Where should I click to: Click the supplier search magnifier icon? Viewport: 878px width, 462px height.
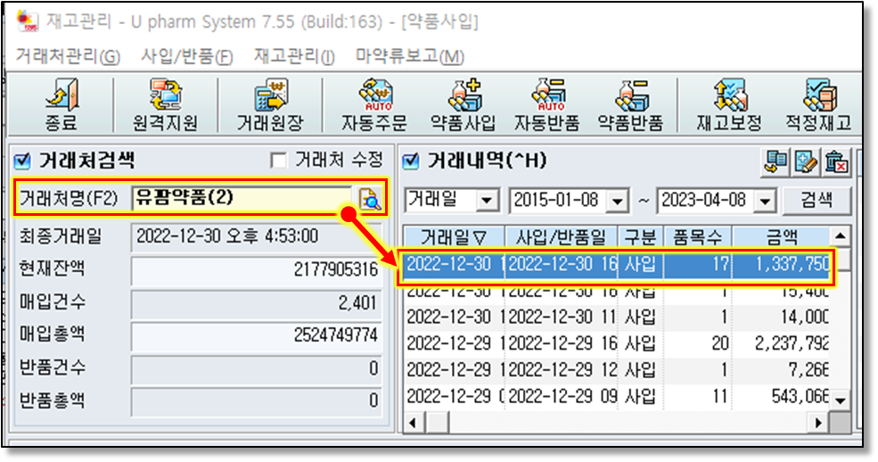point(369,199)
